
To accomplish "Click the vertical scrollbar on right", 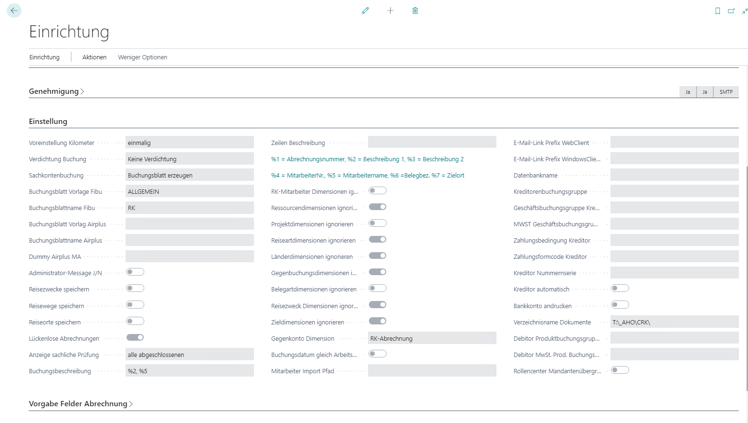I will 746,278.
